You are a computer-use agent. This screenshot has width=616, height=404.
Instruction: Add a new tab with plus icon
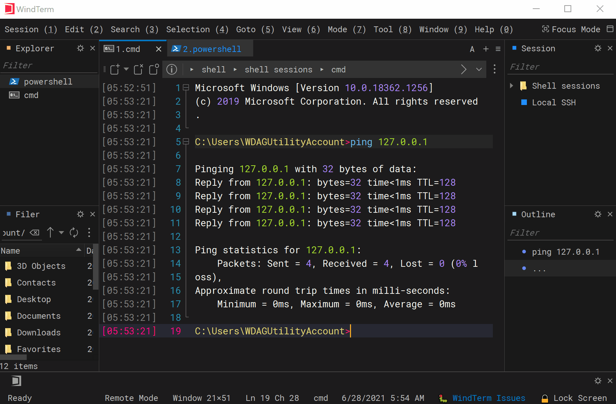[486, 49]
